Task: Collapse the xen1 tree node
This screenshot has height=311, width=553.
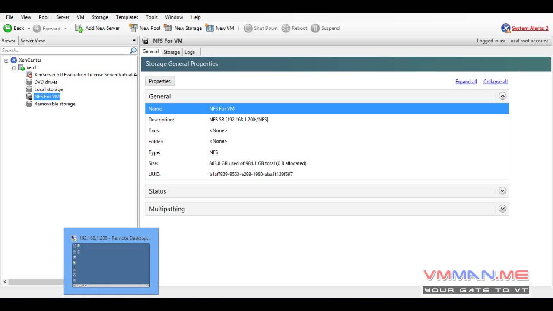Action: (x=14, y=68)
